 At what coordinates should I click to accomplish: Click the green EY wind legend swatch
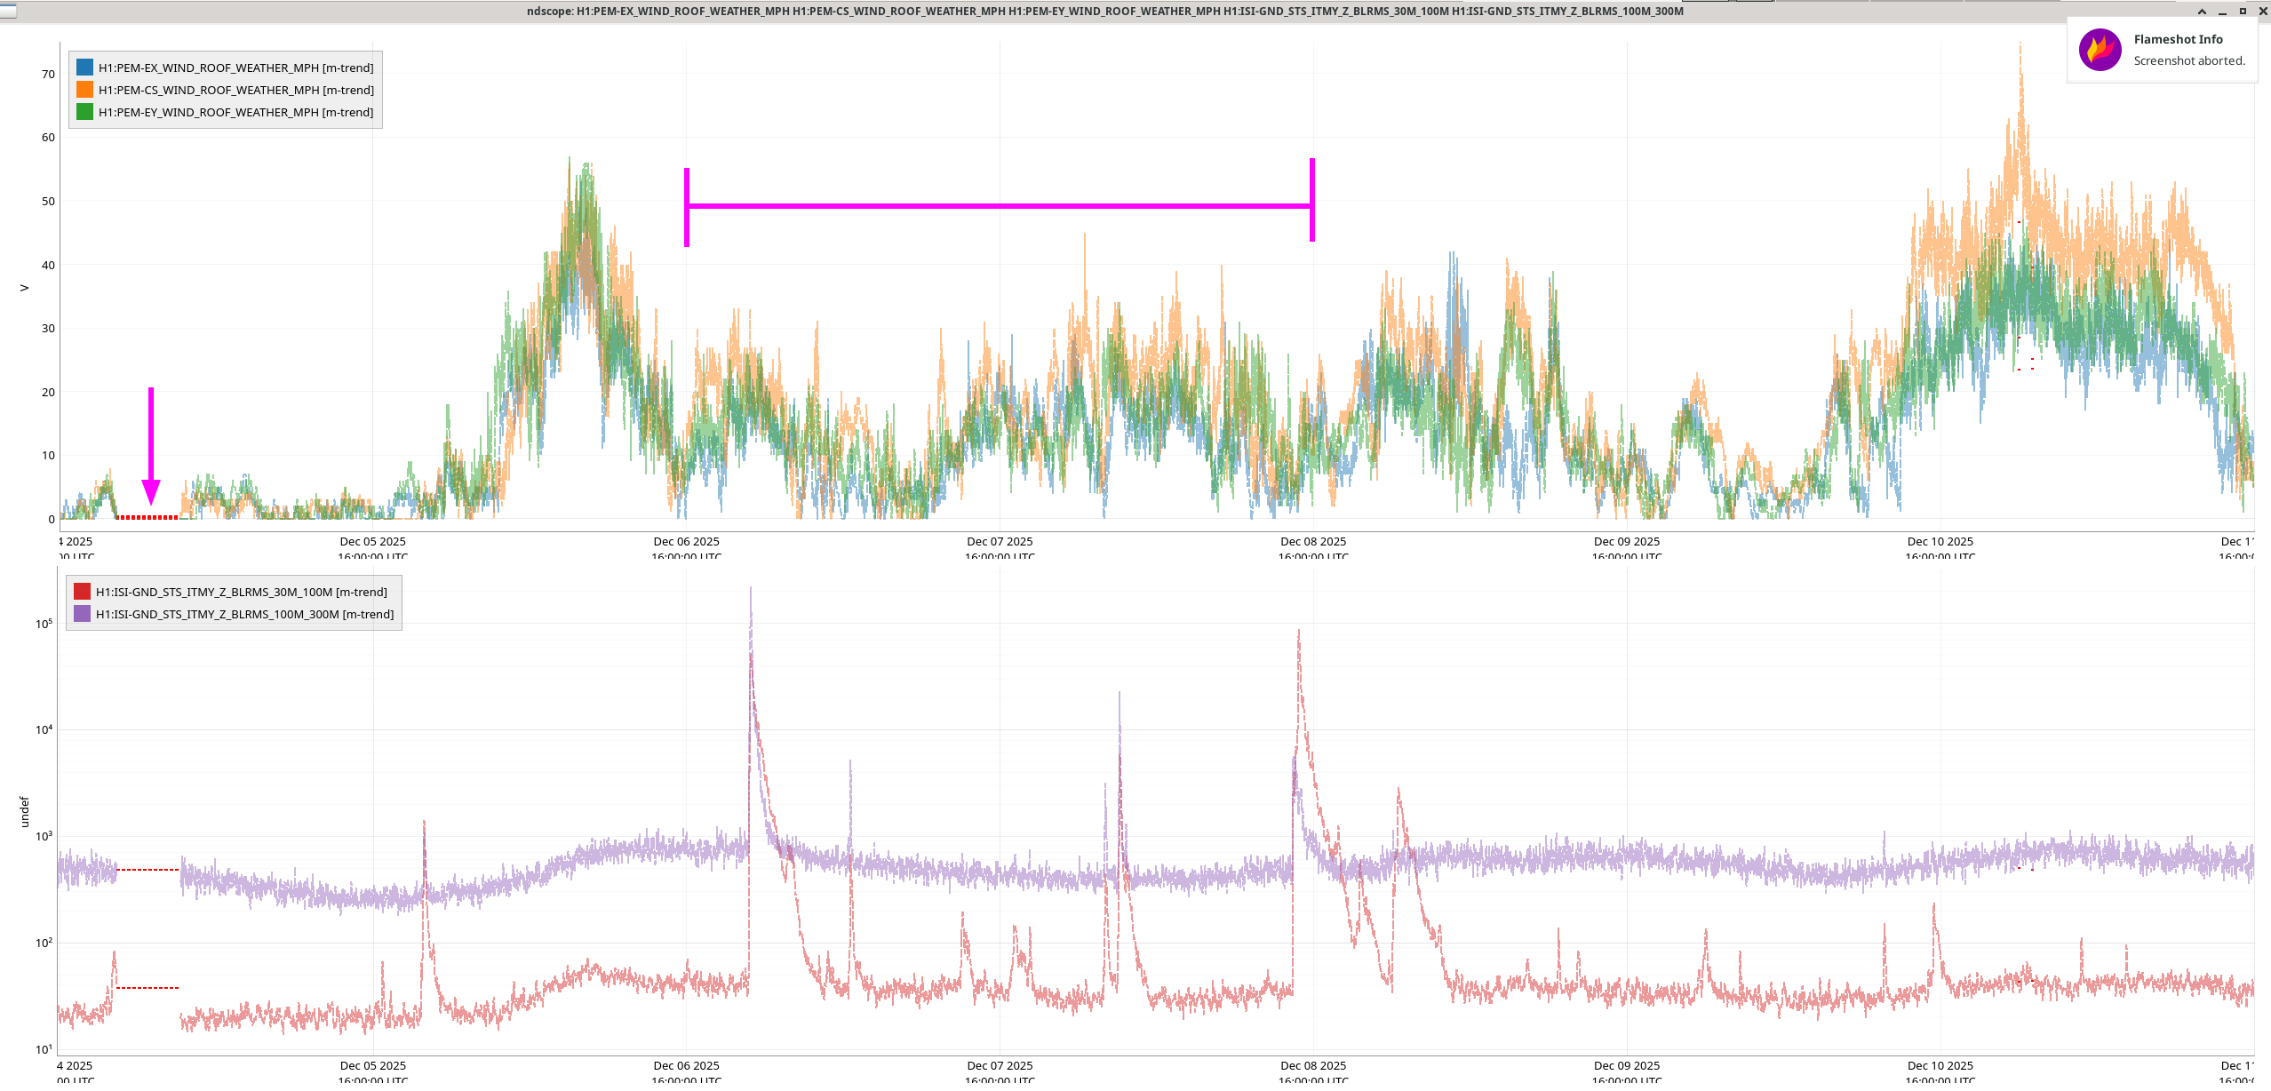coord(84,112)
